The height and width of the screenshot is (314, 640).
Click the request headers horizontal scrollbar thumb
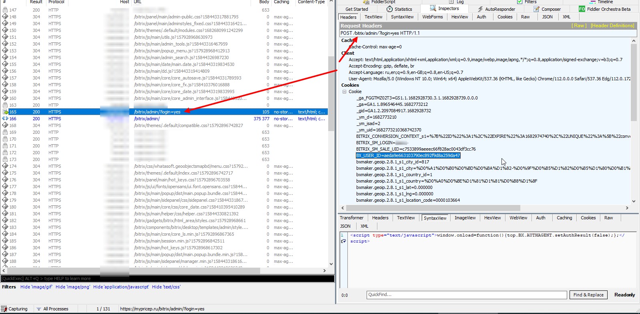click(433, 208)
